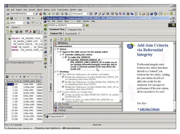
Task: Click the yellow lock icon in the Xpert sidebar
Action: tap(45, 59)
